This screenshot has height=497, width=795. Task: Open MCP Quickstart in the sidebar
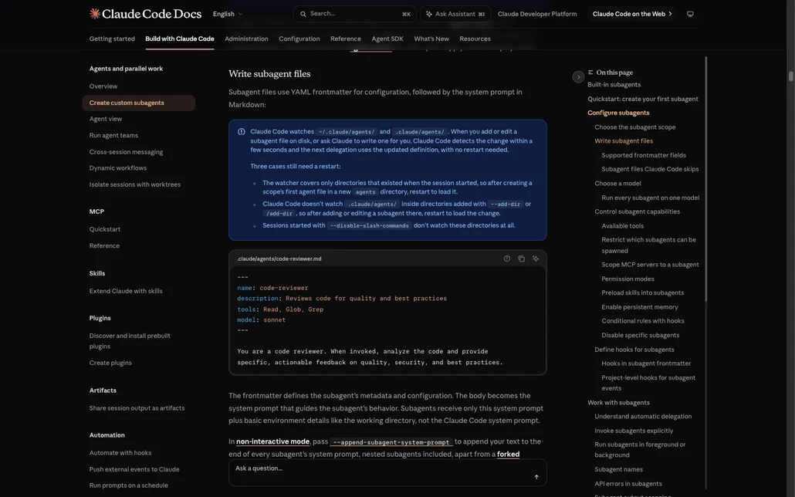105,229
